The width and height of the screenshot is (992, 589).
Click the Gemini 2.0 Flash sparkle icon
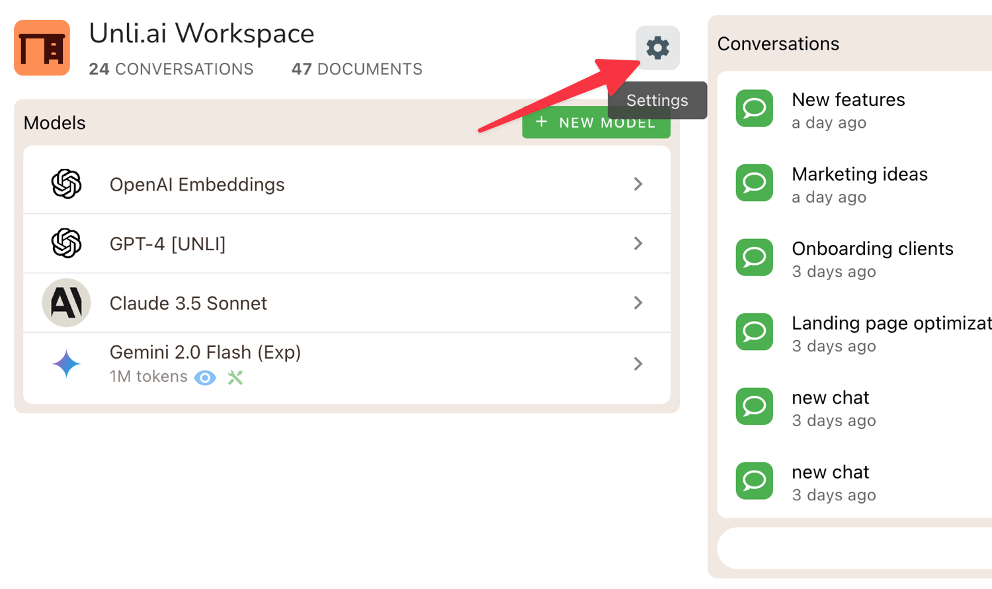pyautogui.click(x=66, y=364)
